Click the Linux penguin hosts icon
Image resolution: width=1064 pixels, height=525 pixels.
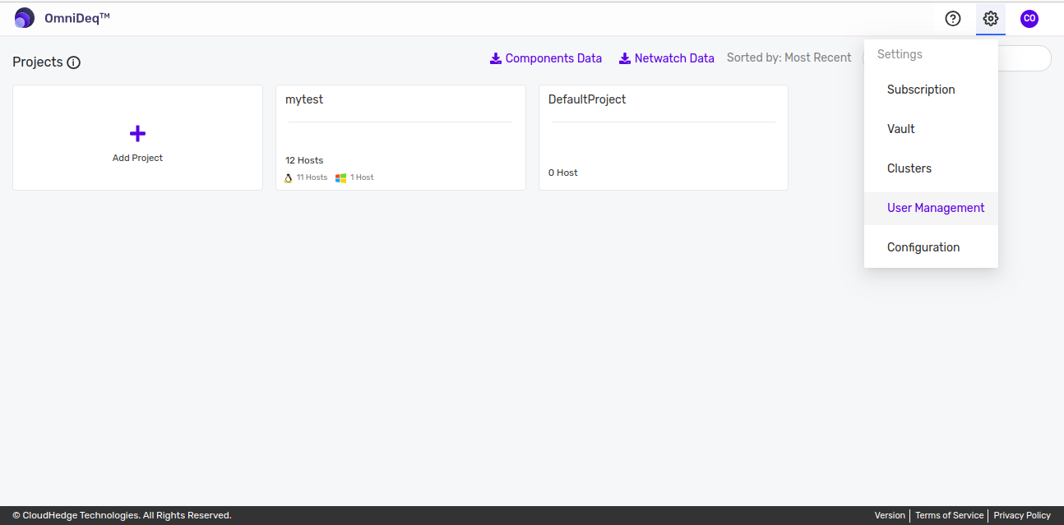[x=289, y=177]
